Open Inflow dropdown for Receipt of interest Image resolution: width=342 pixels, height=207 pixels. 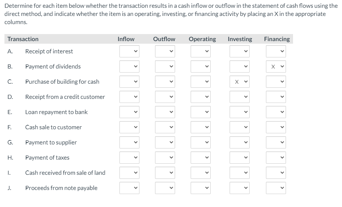(x=129, y=51)
